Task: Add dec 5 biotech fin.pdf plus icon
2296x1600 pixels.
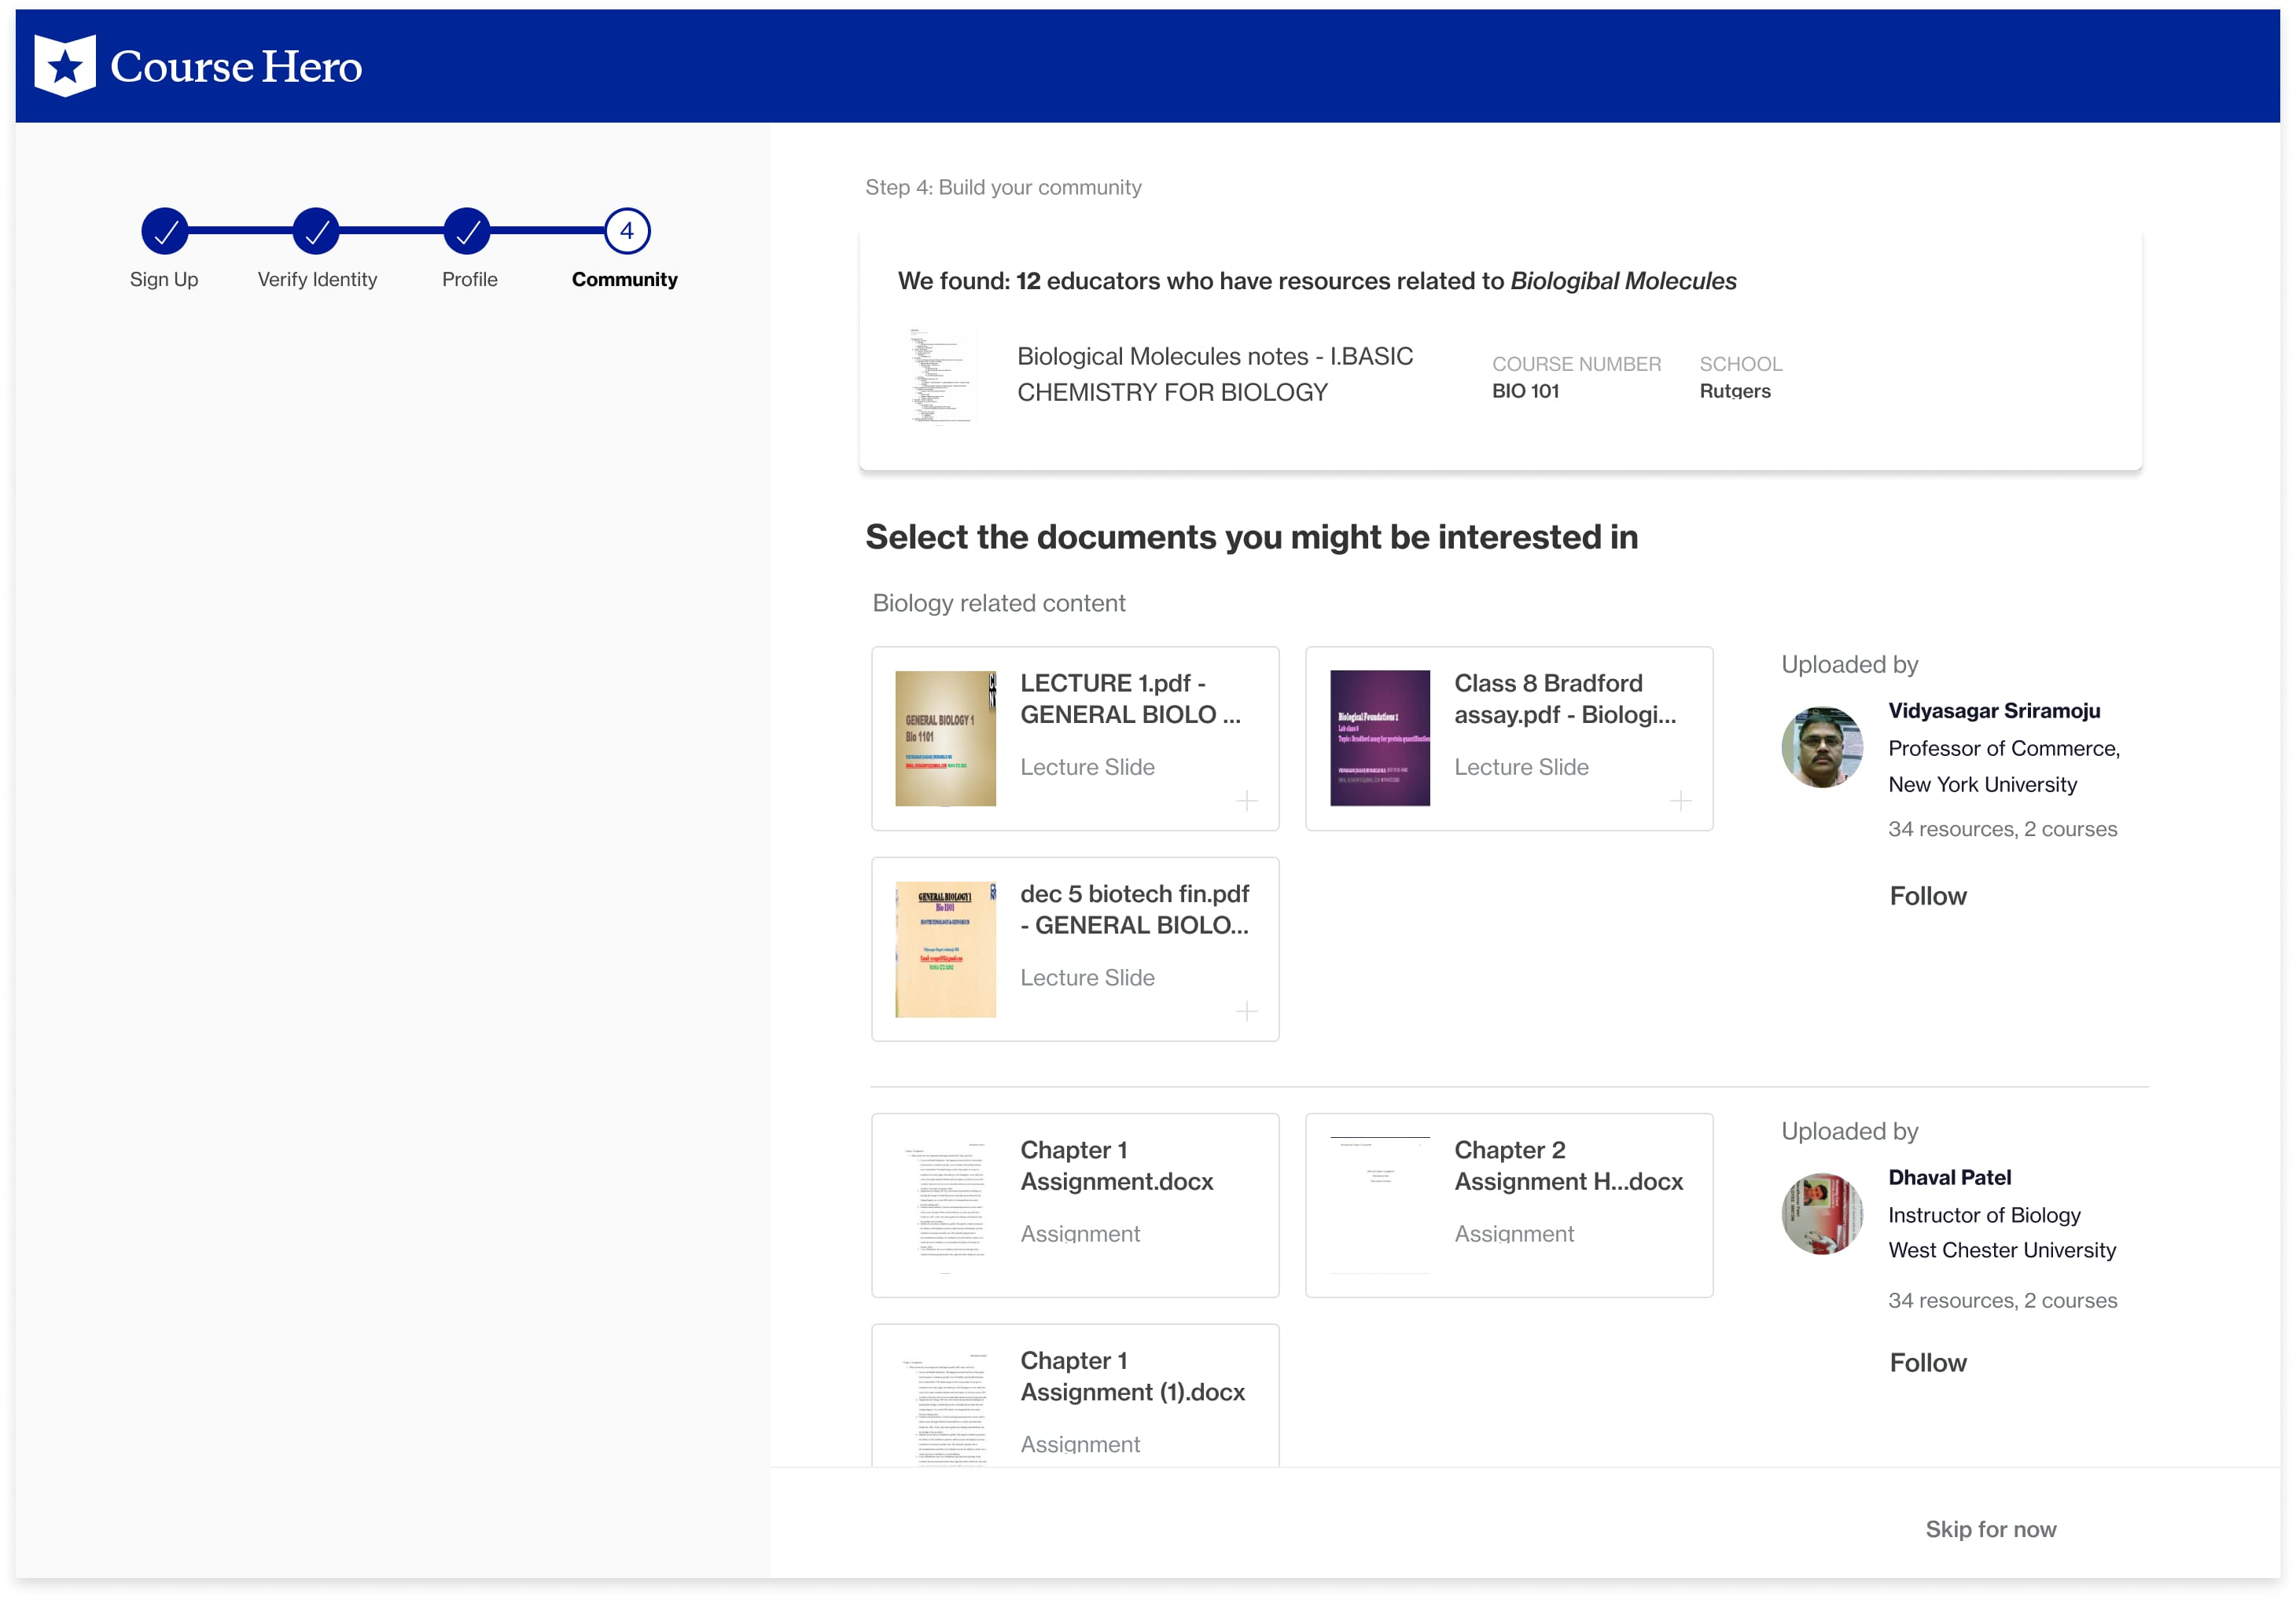Action: [x=1246, y=1011]
